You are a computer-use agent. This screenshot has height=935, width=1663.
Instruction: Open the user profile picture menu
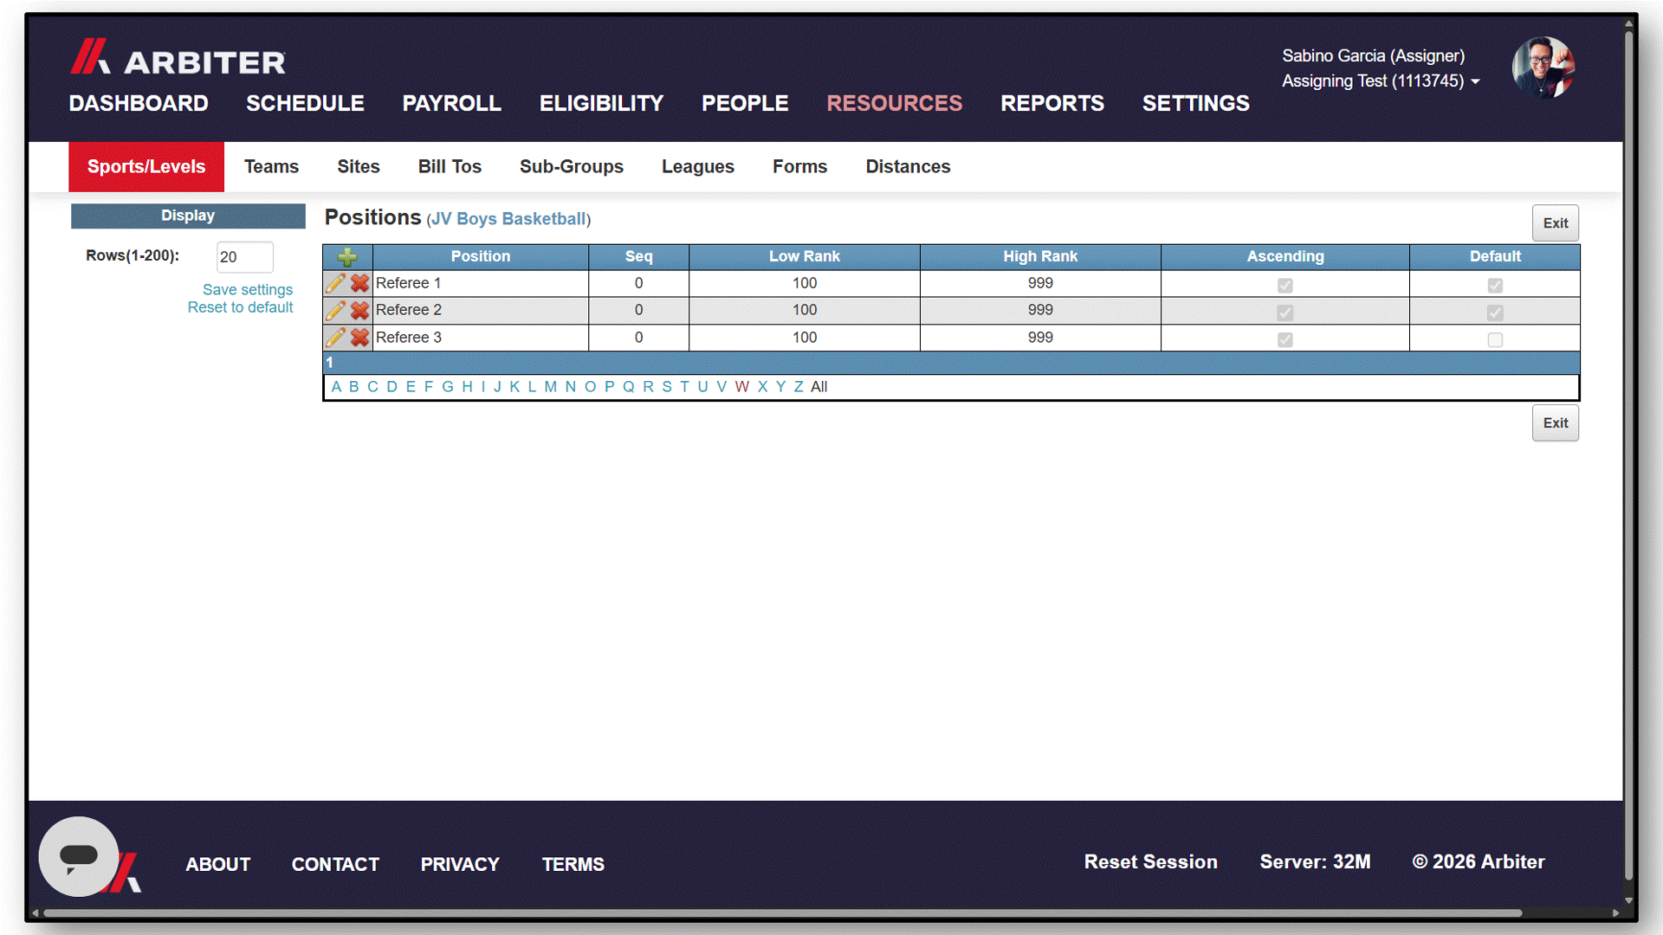click(1543, 68)
